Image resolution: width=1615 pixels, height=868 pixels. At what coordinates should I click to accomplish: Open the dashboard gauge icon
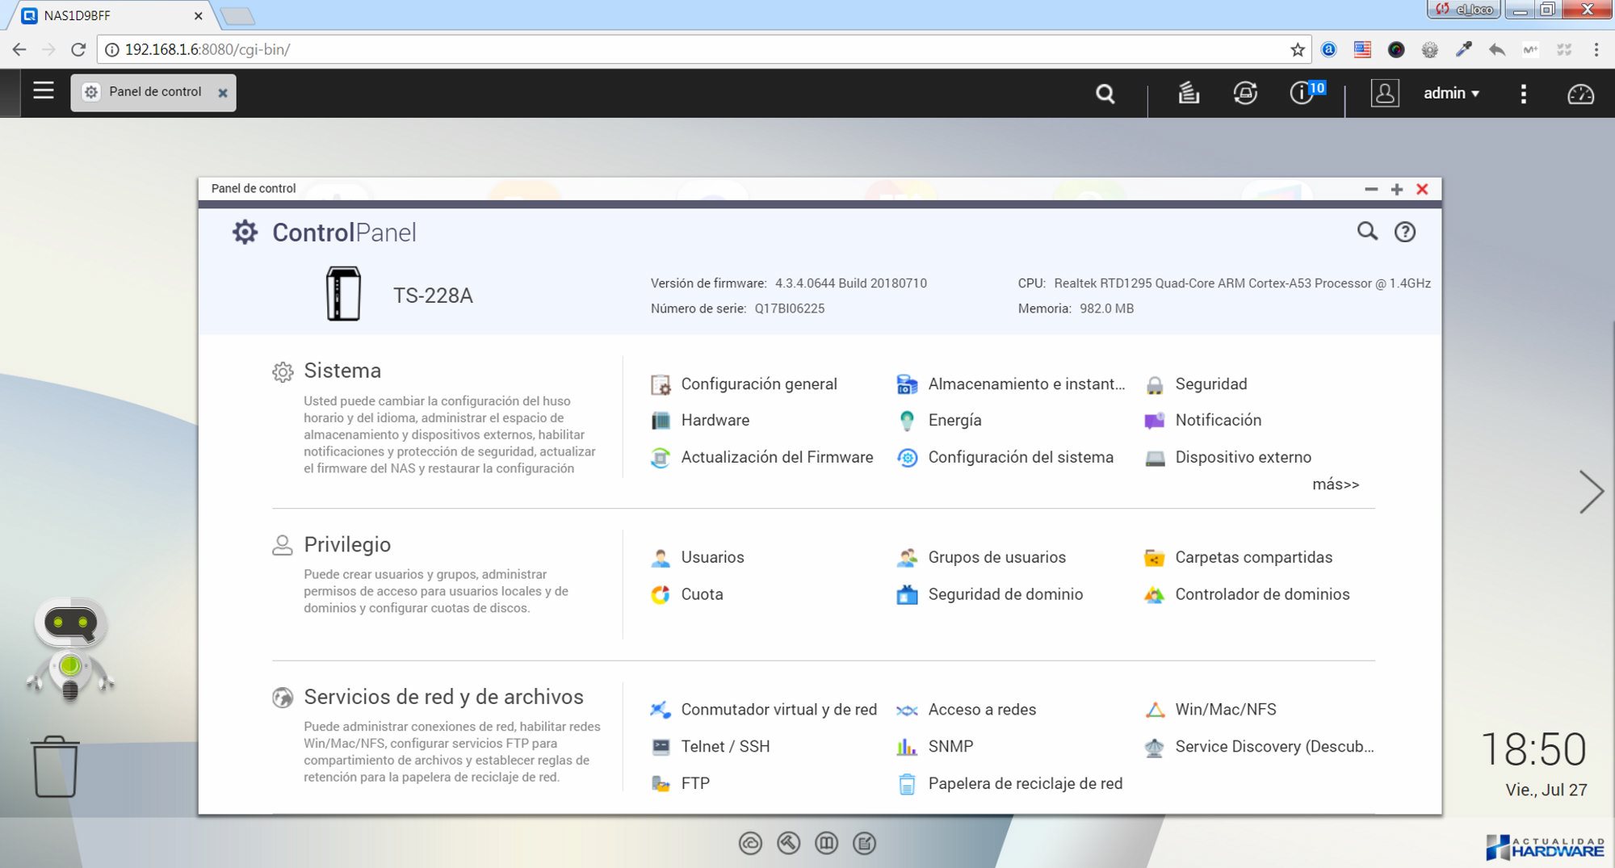click(1580, 94)
